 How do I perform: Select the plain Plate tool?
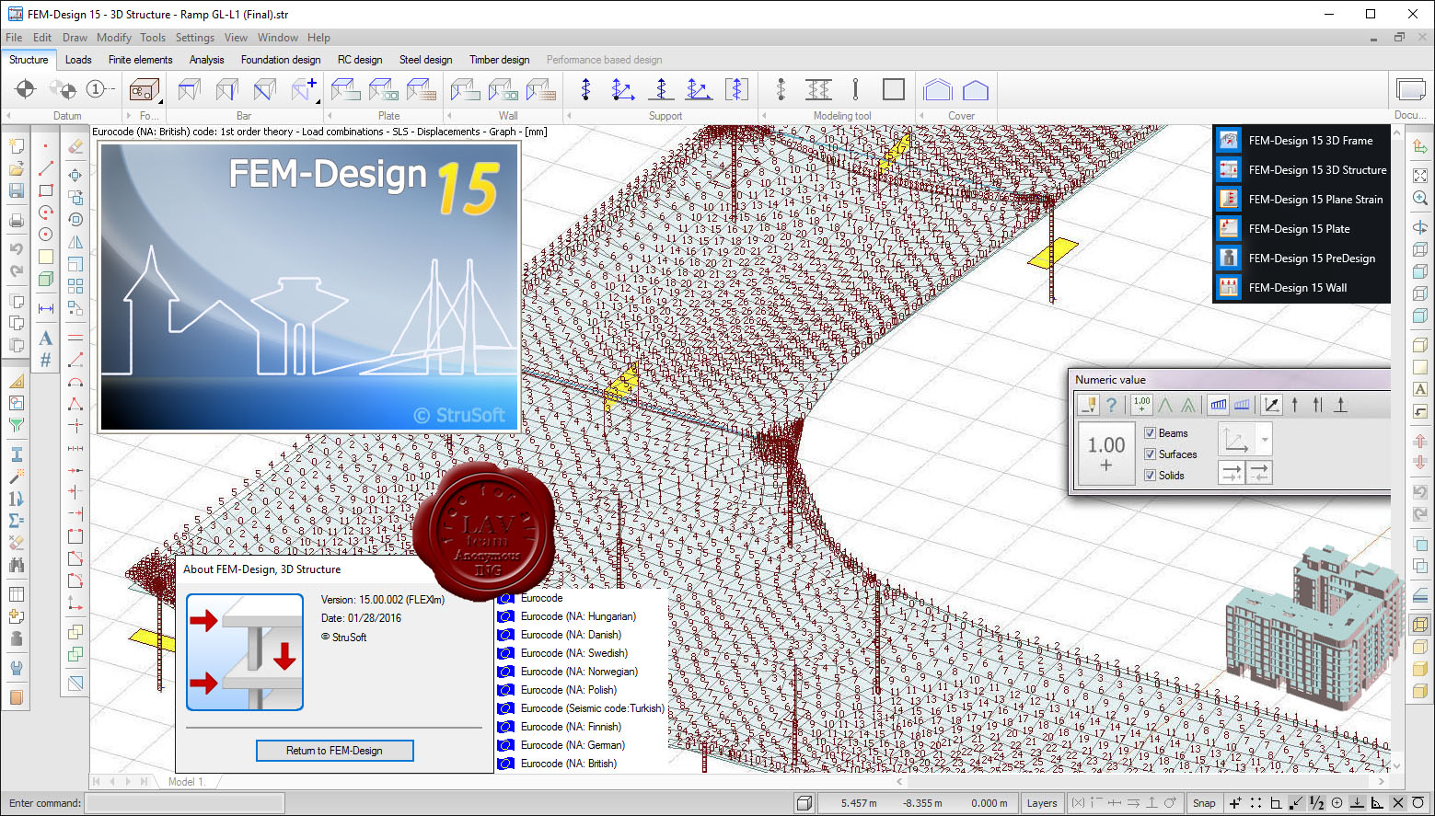click(x=345, y=89)
